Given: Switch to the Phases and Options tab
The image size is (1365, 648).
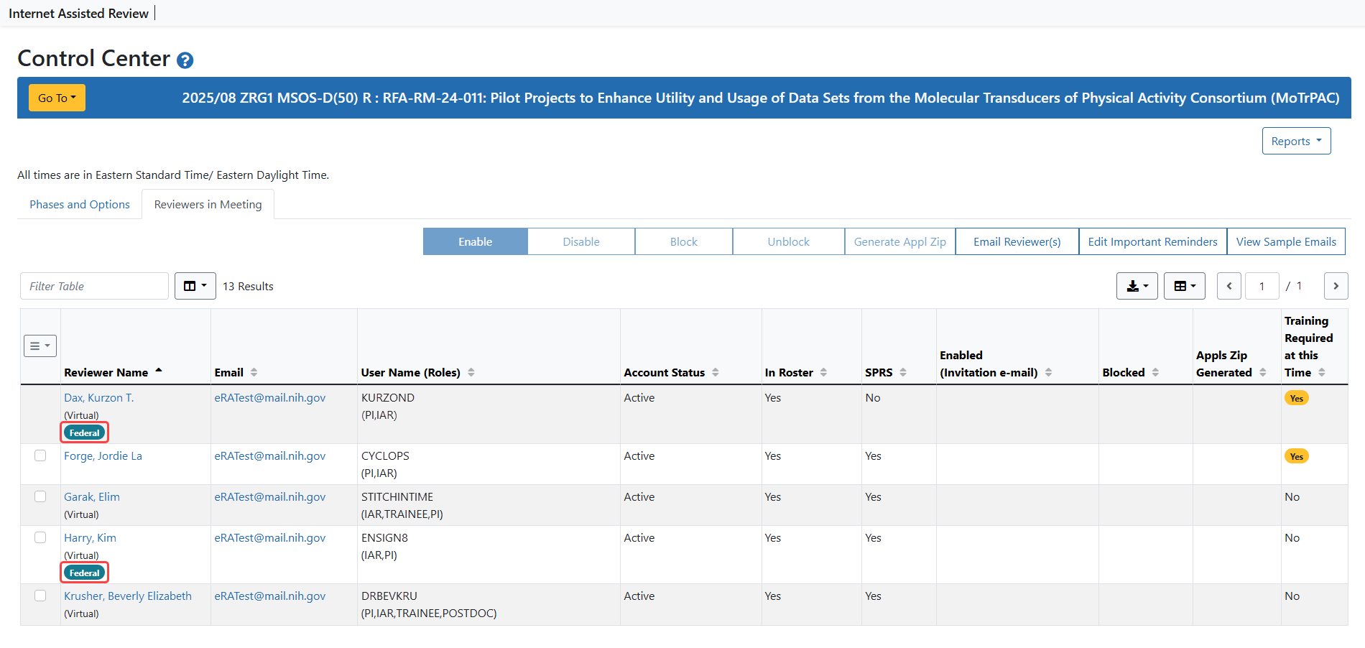Looking at the screenshot, I should coord(79,204).
